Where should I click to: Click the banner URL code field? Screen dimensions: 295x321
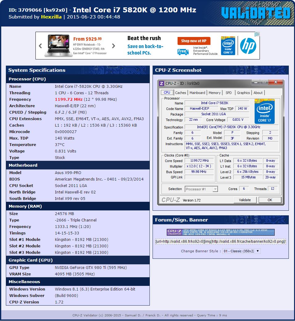coord(221,241)
